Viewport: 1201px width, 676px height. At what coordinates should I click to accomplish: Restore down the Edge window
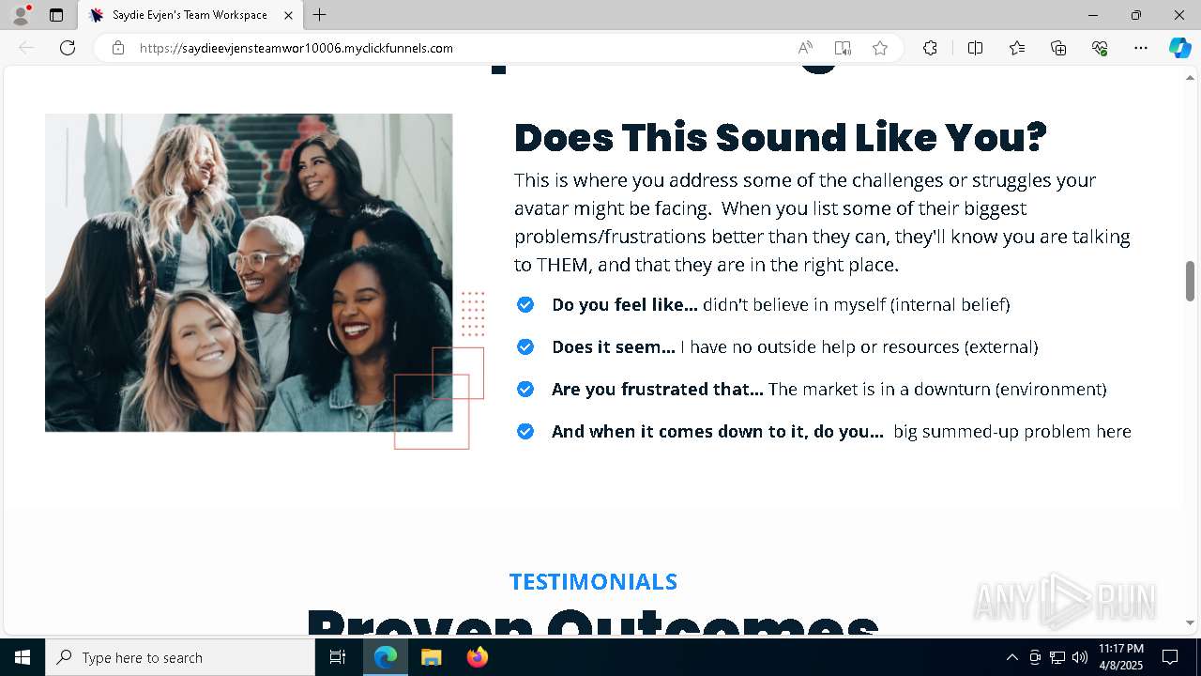(x=1136, y=15)
